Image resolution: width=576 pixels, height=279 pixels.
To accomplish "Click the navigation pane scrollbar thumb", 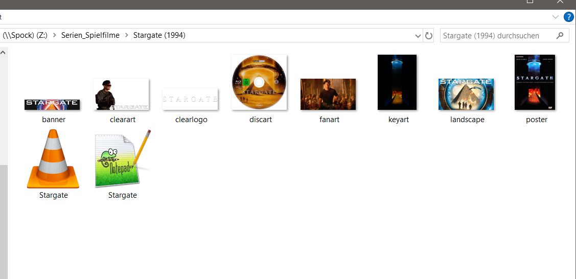I will (x=3, y=222).
